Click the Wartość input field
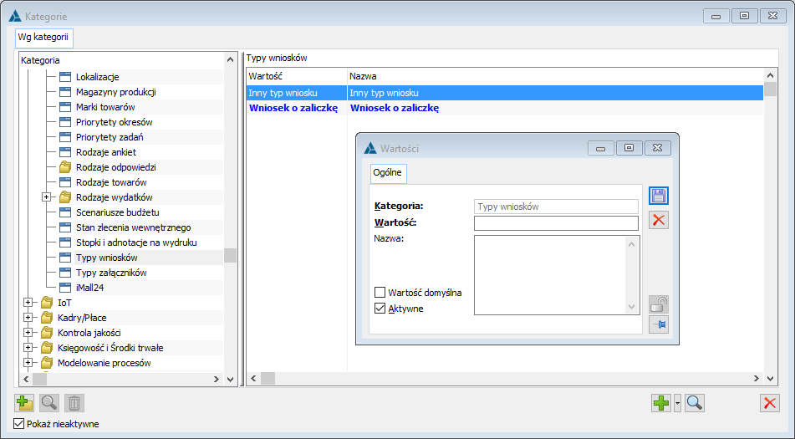795x439 pixels. tap(556, 223)
